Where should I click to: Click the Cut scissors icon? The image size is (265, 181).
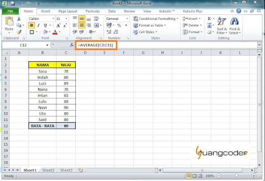pyautogui.click(x=19, y=19)
